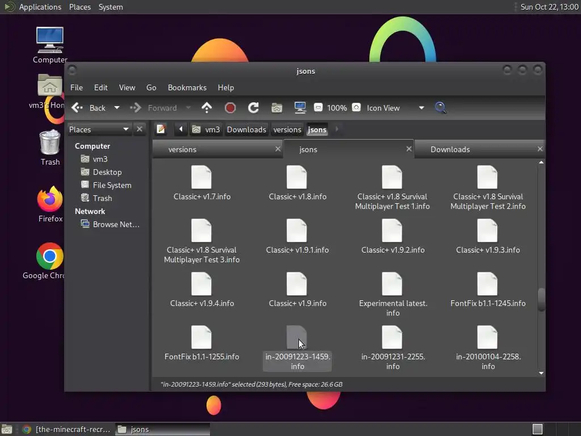The height and width of the screenshot is (436, 581).
Task: Switch to the Chrome window in taskbar
Action: [67, 429]
